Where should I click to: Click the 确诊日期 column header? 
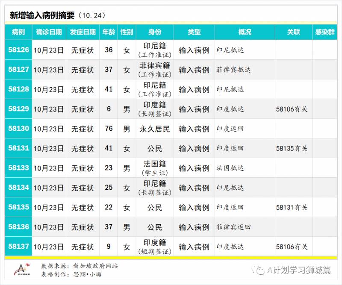(49, 32)
